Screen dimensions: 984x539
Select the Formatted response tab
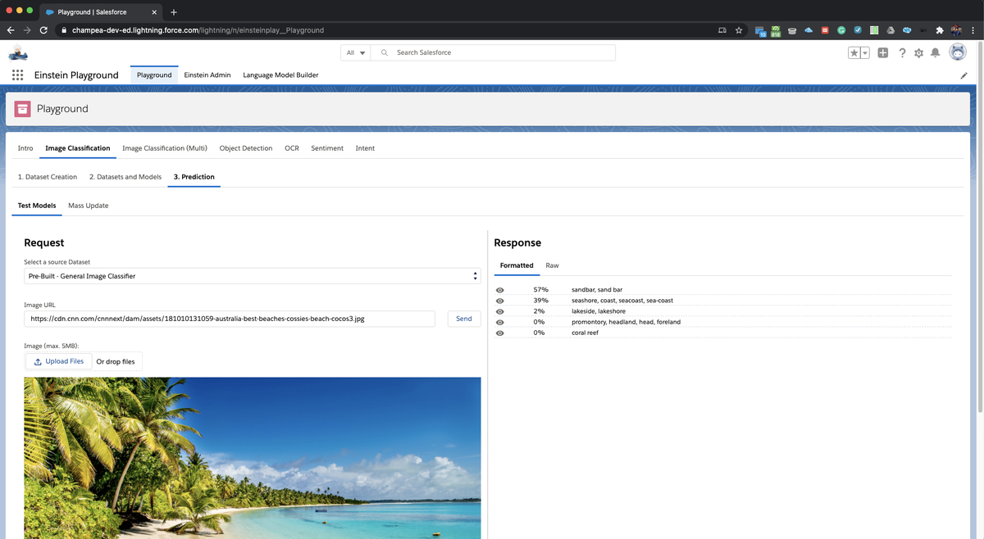(x=517, y=265)
